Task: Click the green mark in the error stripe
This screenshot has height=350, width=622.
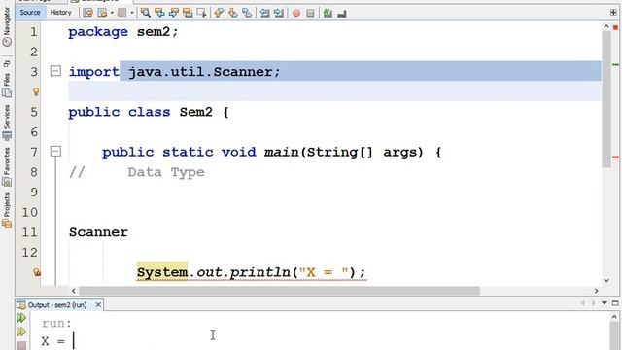Action: pos(615,64)
